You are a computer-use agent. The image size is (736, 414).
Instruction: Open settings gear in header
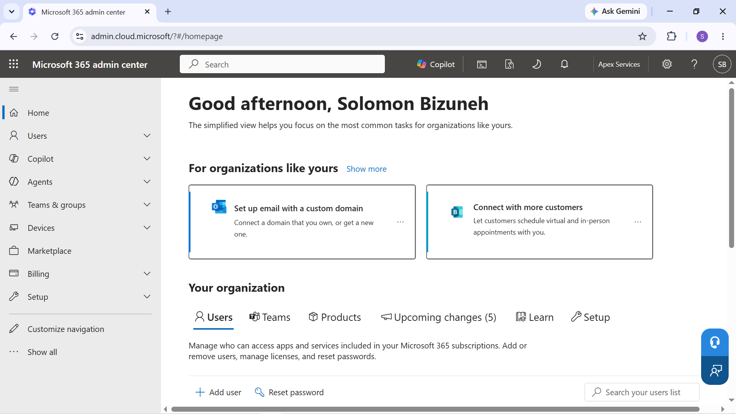click(667, 64)
